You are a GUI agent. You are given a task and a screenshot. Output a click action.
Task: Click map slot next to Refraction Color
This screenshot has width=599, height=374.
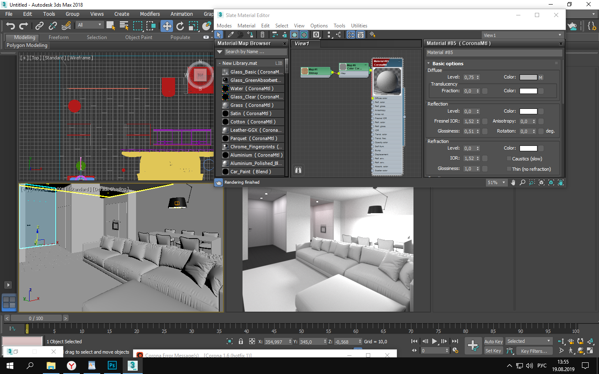click(x=541, y=148)
